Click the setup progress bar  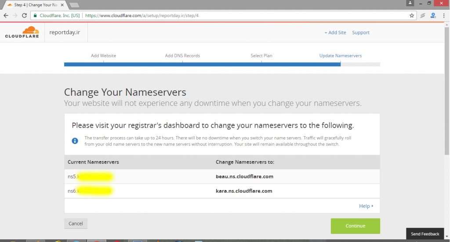coord(222,65)
